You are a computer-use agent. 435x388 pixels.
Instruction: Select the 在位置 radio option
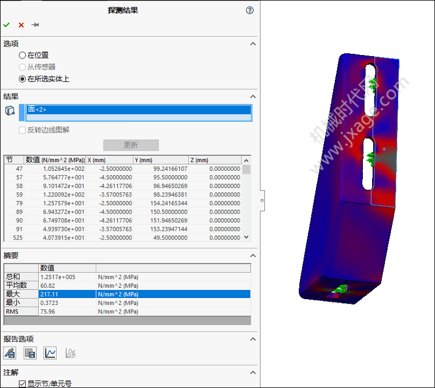click(22, 55)
